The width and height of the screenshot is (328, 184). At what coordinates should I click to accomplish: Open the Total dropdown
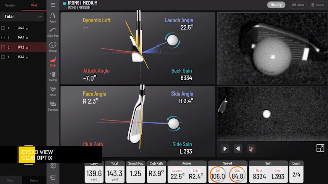(x=23, y=17)
